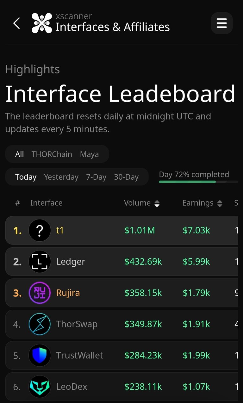Open the hamburger menu
The height and width of the screenshot is (403, 243).
pyautogui.click(x=222, y=23)
